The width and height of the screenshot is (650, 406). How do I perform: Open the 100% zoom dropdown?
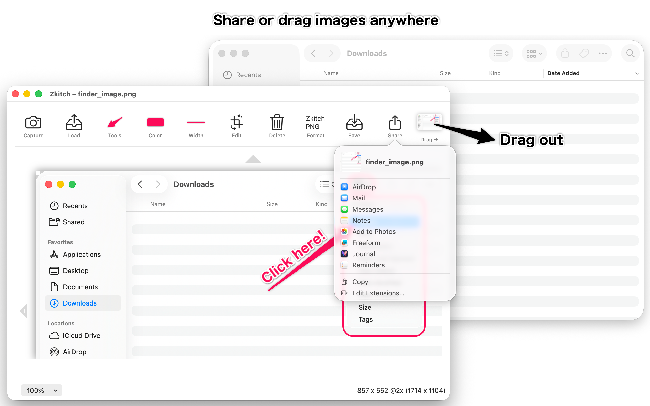pos(42,390)
